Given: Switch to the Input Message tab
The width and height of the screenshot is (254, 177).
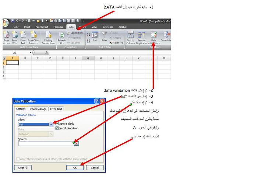Looking at the screenshot, I should point(38,109).
